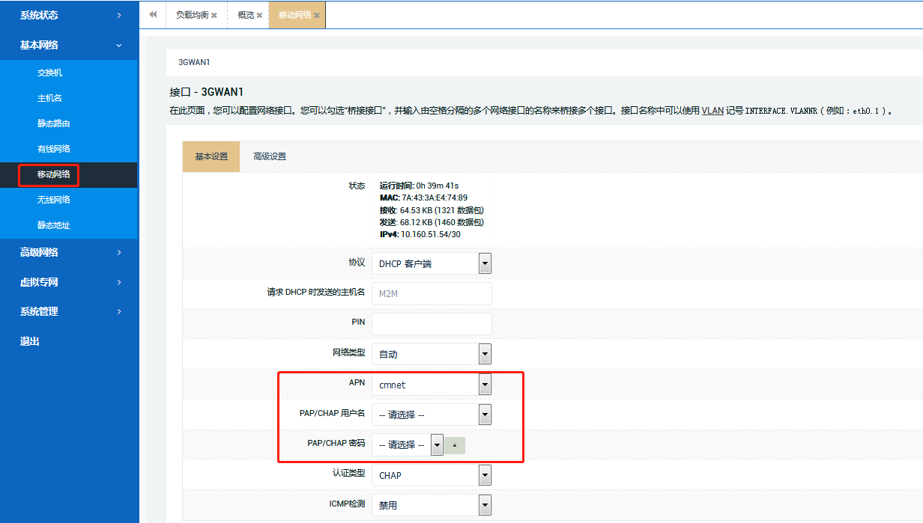Open the ICMP检测 dropdown

(x=485, y=505)
